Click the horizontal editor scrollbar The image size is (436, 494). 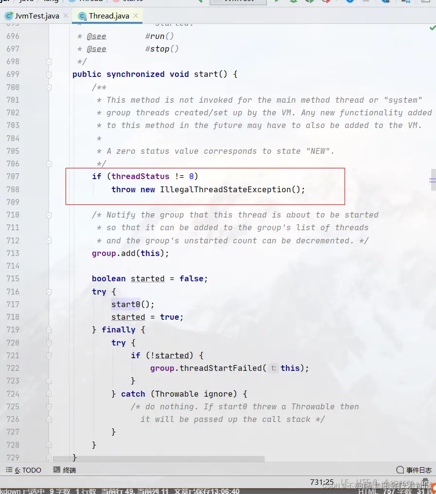coord(159,458)
